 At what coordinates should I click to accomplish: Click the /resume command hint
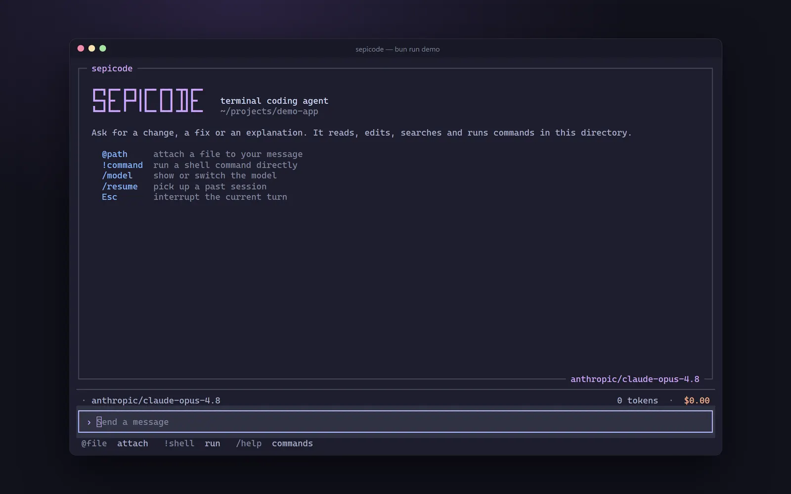[120, 186]
